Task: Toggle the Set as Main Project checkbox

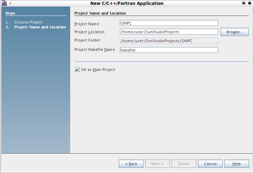Action: tap(77, 70)
